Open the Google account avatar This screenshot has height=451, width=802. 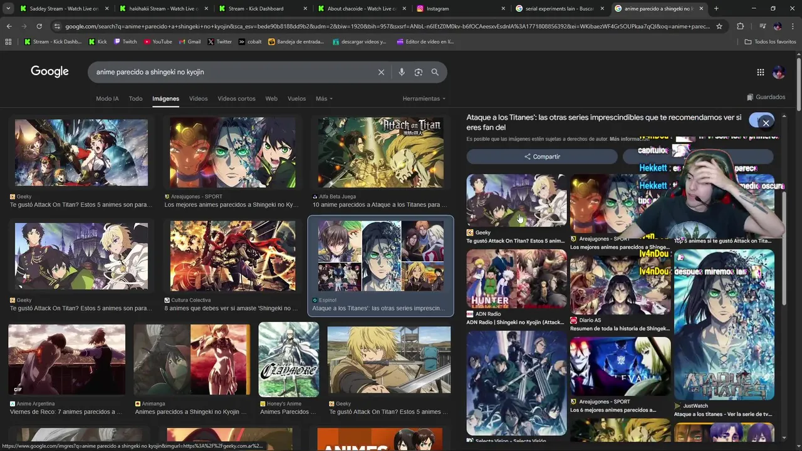779,72
